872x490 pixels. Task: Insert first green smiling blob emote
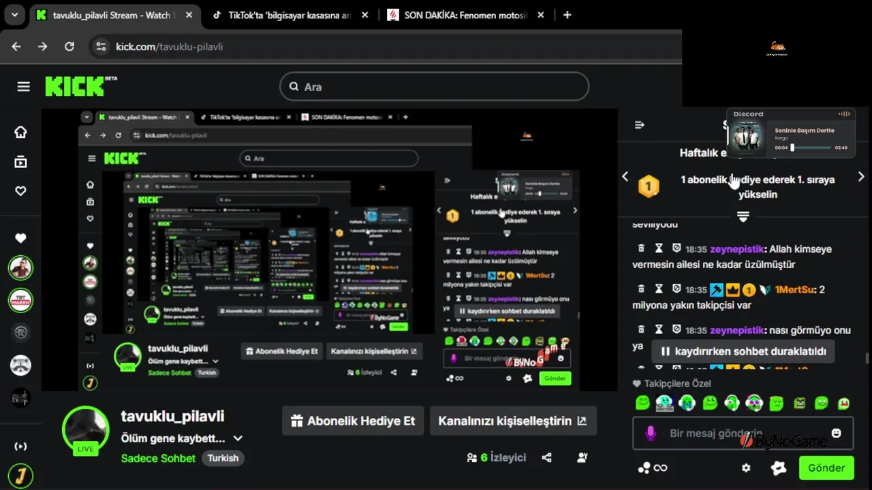(x=642, y=403)
